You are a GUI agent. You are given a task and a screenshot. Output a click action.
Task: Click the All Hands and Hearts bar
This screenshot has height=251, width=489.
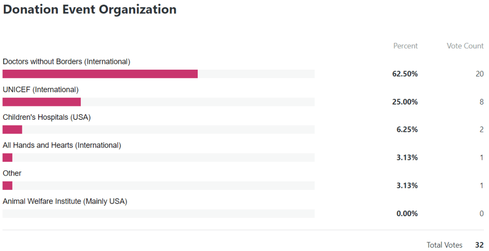coord(158,157)
